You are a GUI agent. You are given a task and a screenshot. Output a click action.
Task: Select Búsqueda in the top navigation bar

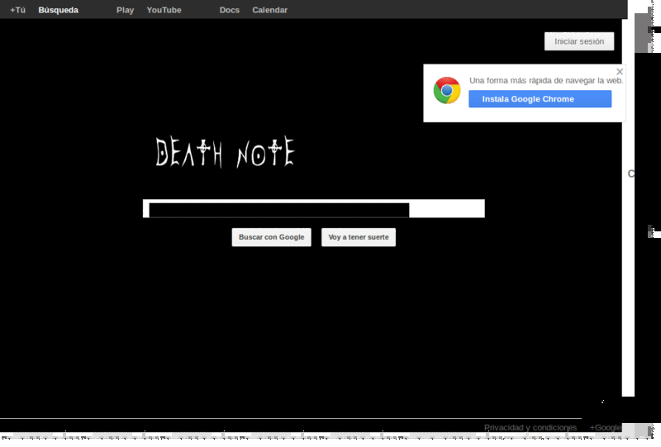[x=58, y=10]
